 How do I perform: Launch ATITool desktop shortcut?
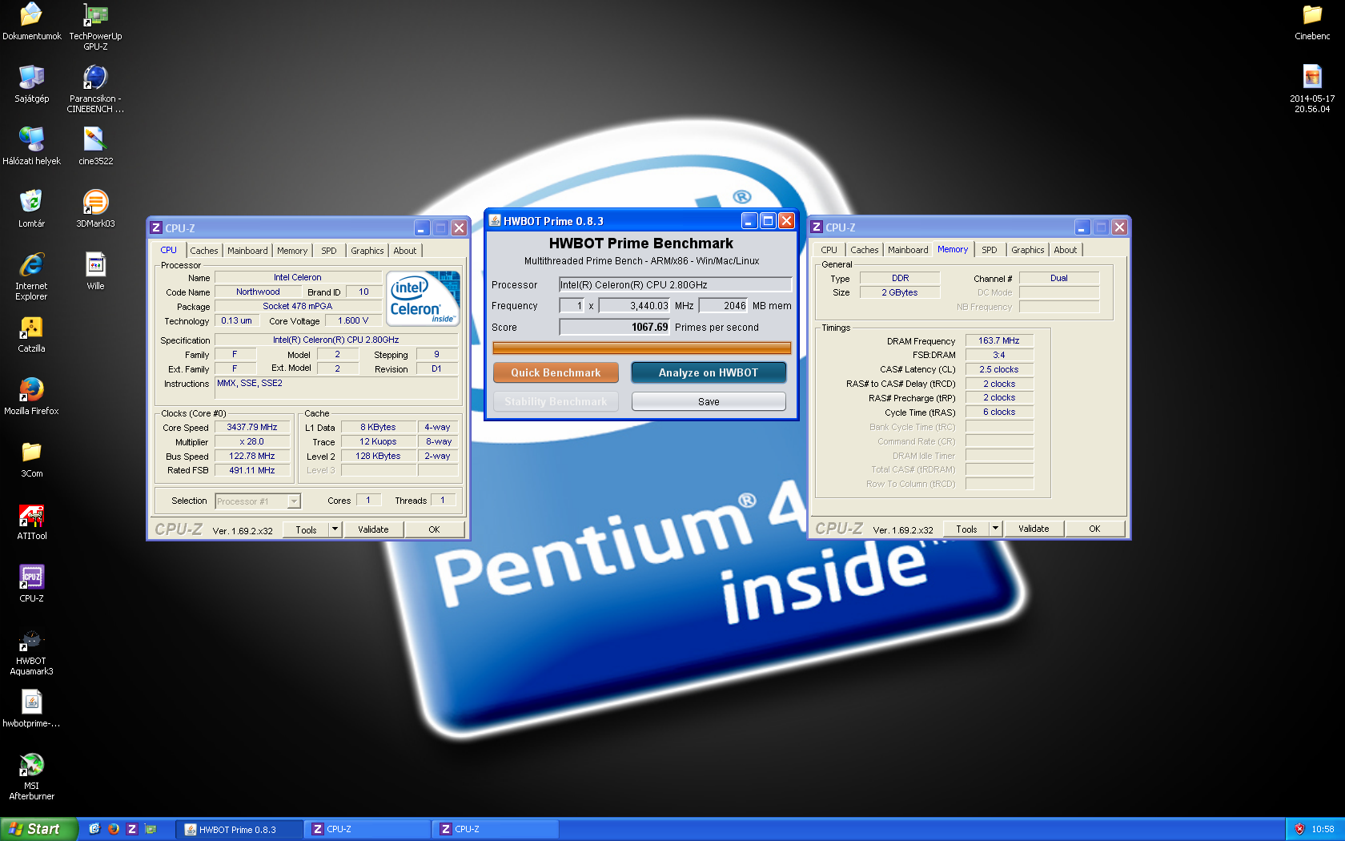[31, 521]
